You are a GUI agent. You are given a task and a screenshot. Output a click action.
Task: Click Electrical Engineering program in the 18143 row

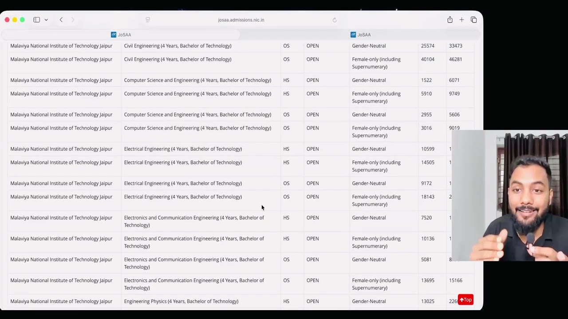pos(183,197)
